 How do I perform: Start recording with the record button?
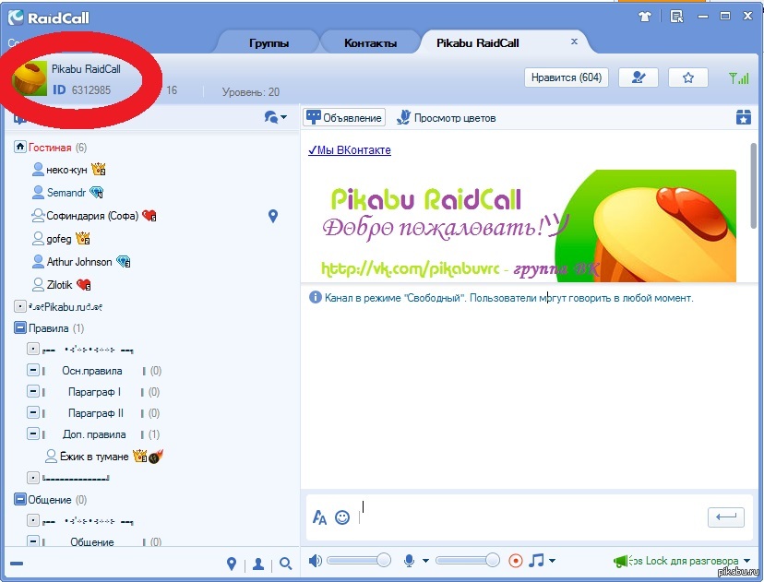point(515,561)
